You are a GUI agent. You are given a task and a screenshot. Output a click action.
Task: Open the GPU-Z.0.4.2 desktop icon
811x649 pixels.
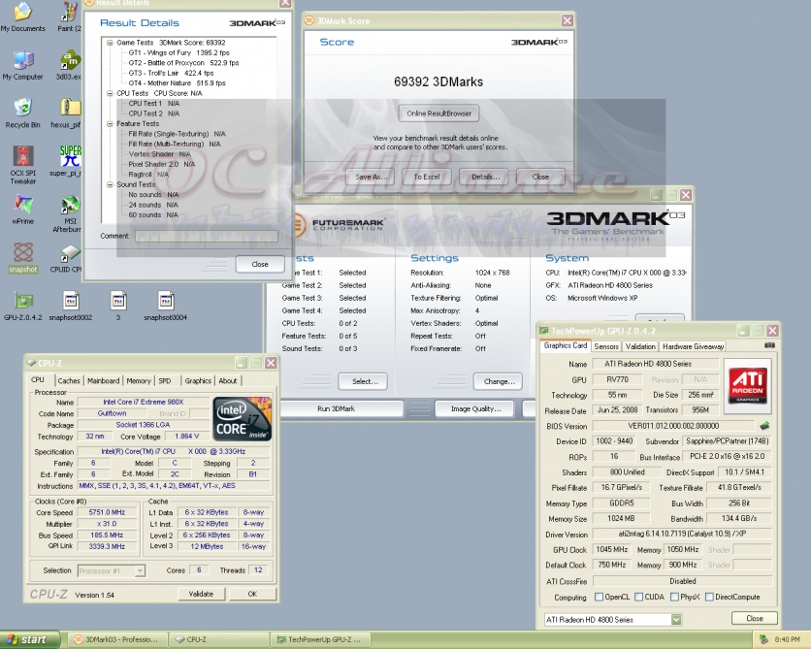(22, 301)
